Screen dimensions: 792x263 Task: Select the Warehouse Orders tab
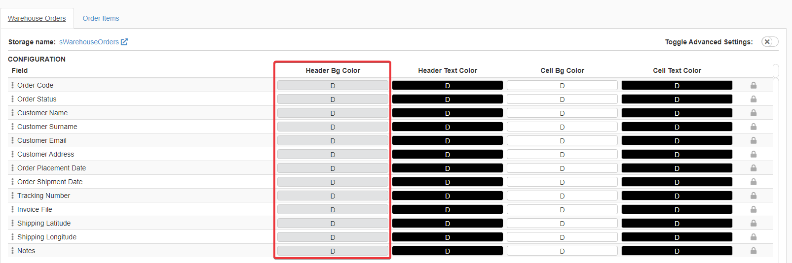tap(37, 18)
